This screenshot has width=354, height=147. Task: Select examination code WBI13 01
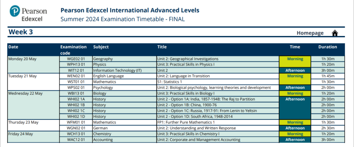pyautogui.click(x=76, y=93)
